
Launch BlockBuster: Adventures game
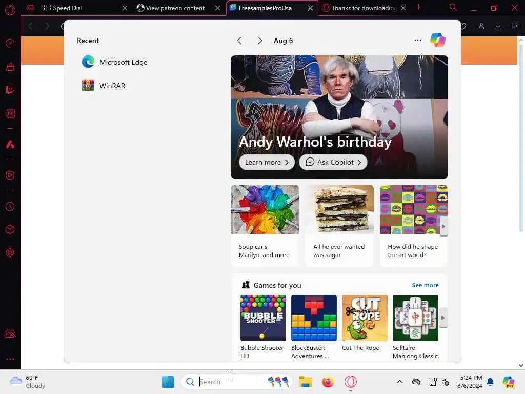point(314,327)
